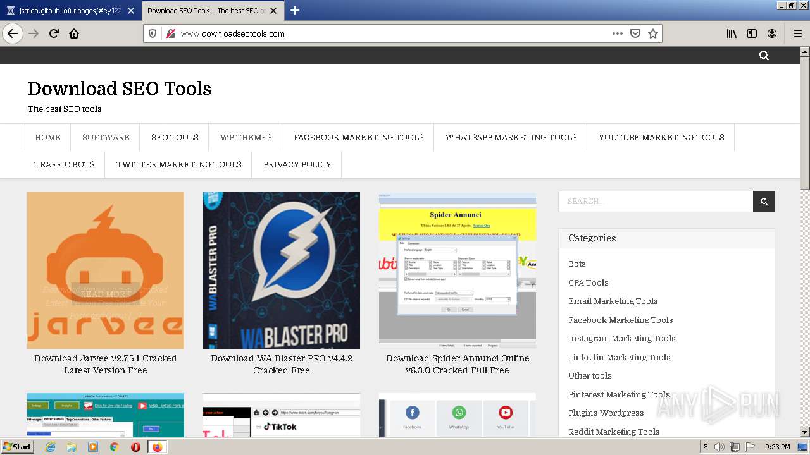The width and height of the screenshot is (810, 455).
Task: Select Linkedin Marketing Tools category
Action: (x=619, y=357)
